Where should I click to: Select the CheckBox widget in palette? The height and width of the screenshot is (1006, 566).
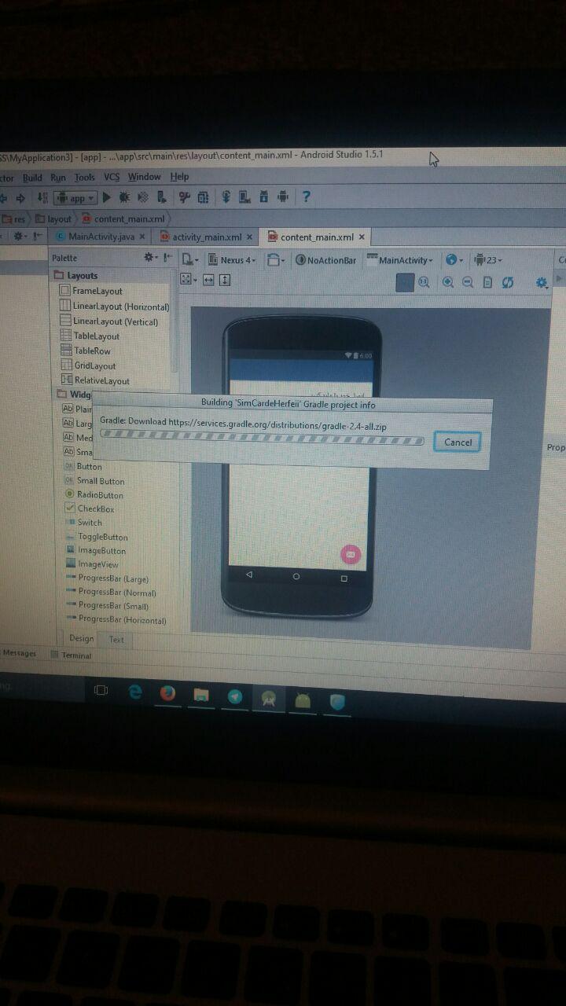click(95, 509)
